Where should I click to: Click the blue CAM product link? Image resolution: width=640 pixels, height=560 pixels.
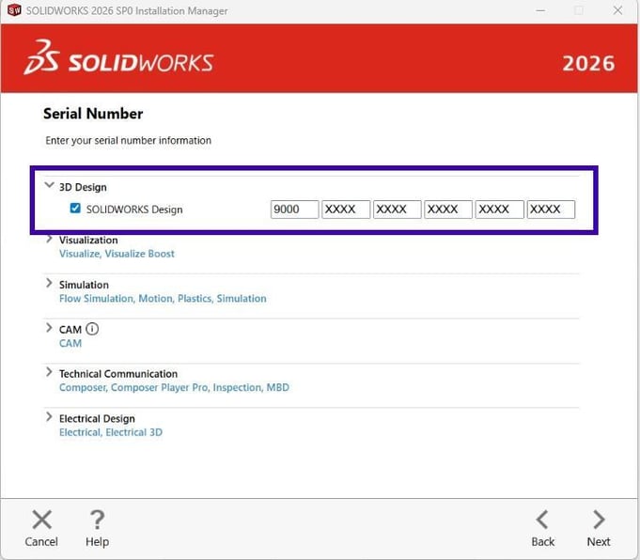click(x=70, y=343)
